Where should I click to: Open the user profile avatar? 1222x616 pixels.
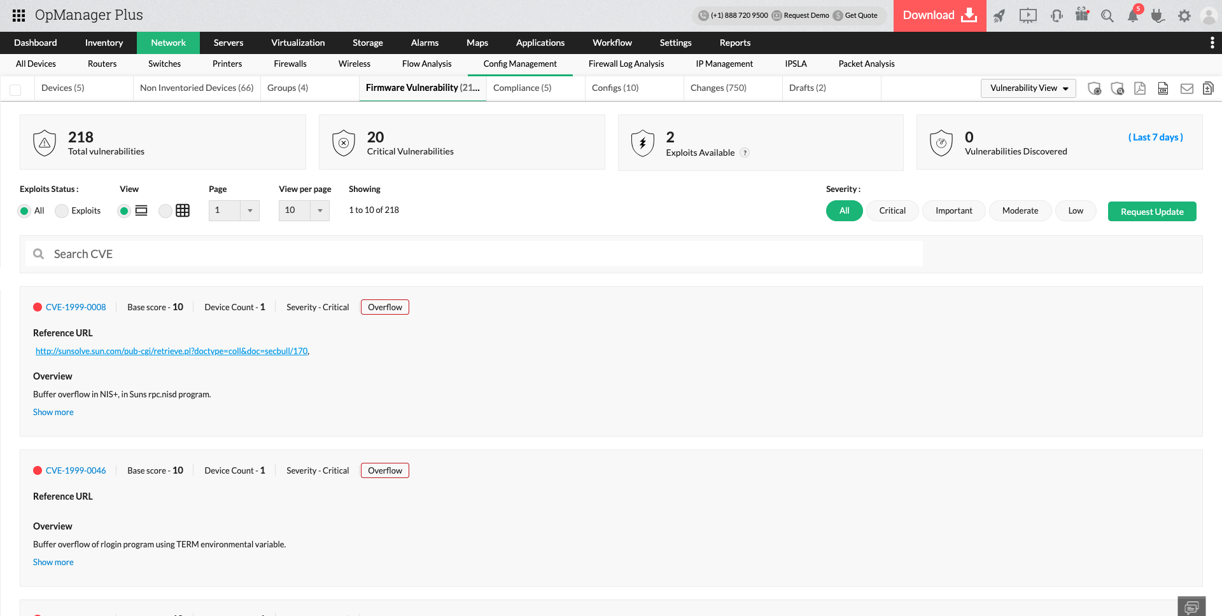point(1209,16)
